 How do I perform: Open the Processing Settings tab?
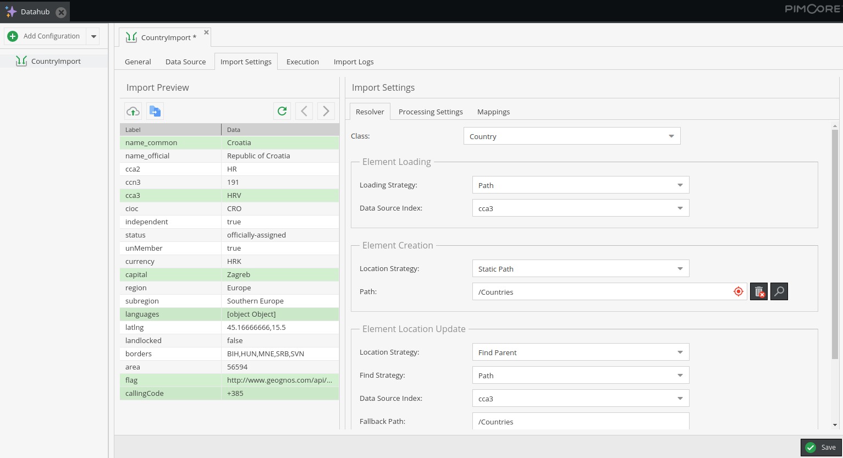pyautogui.click(x=431, y=112)
